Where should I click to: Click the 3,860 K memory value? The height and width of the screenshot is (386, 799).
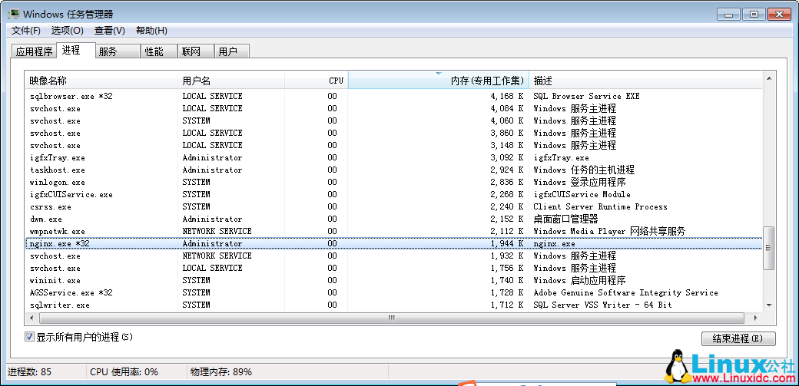(x=507, y=133)
